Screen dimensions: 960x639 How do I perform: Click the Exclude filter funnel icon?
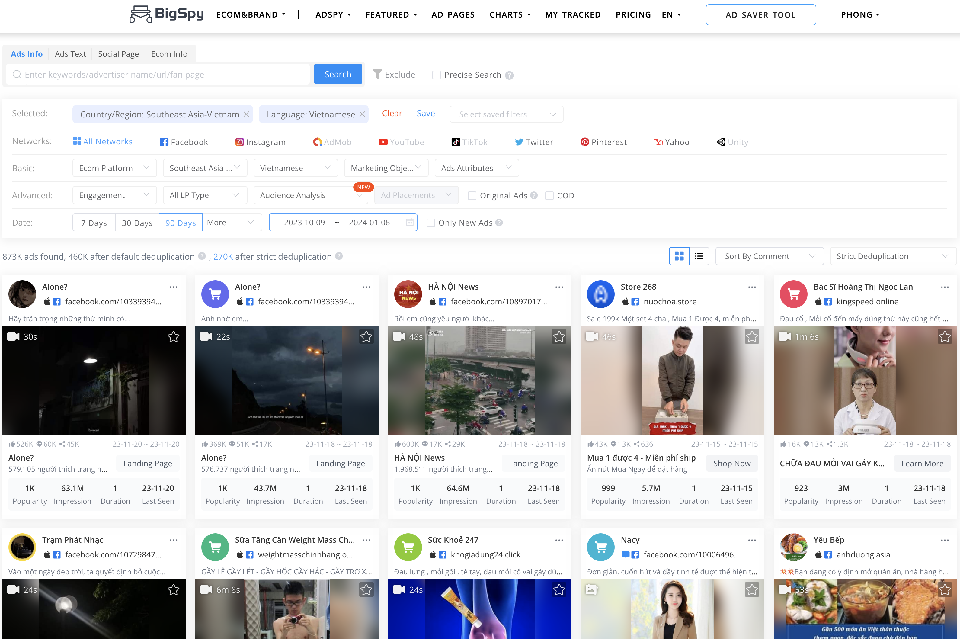(378, 74)
